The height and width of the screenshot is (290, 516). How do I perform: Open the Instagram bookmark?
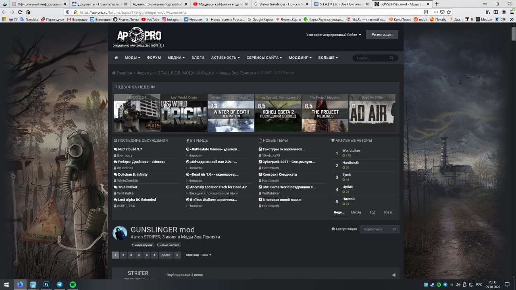[171, 19]
